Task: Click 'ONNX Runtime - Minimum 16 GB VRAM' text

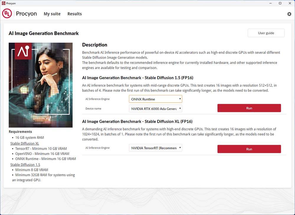Action: 46,159
